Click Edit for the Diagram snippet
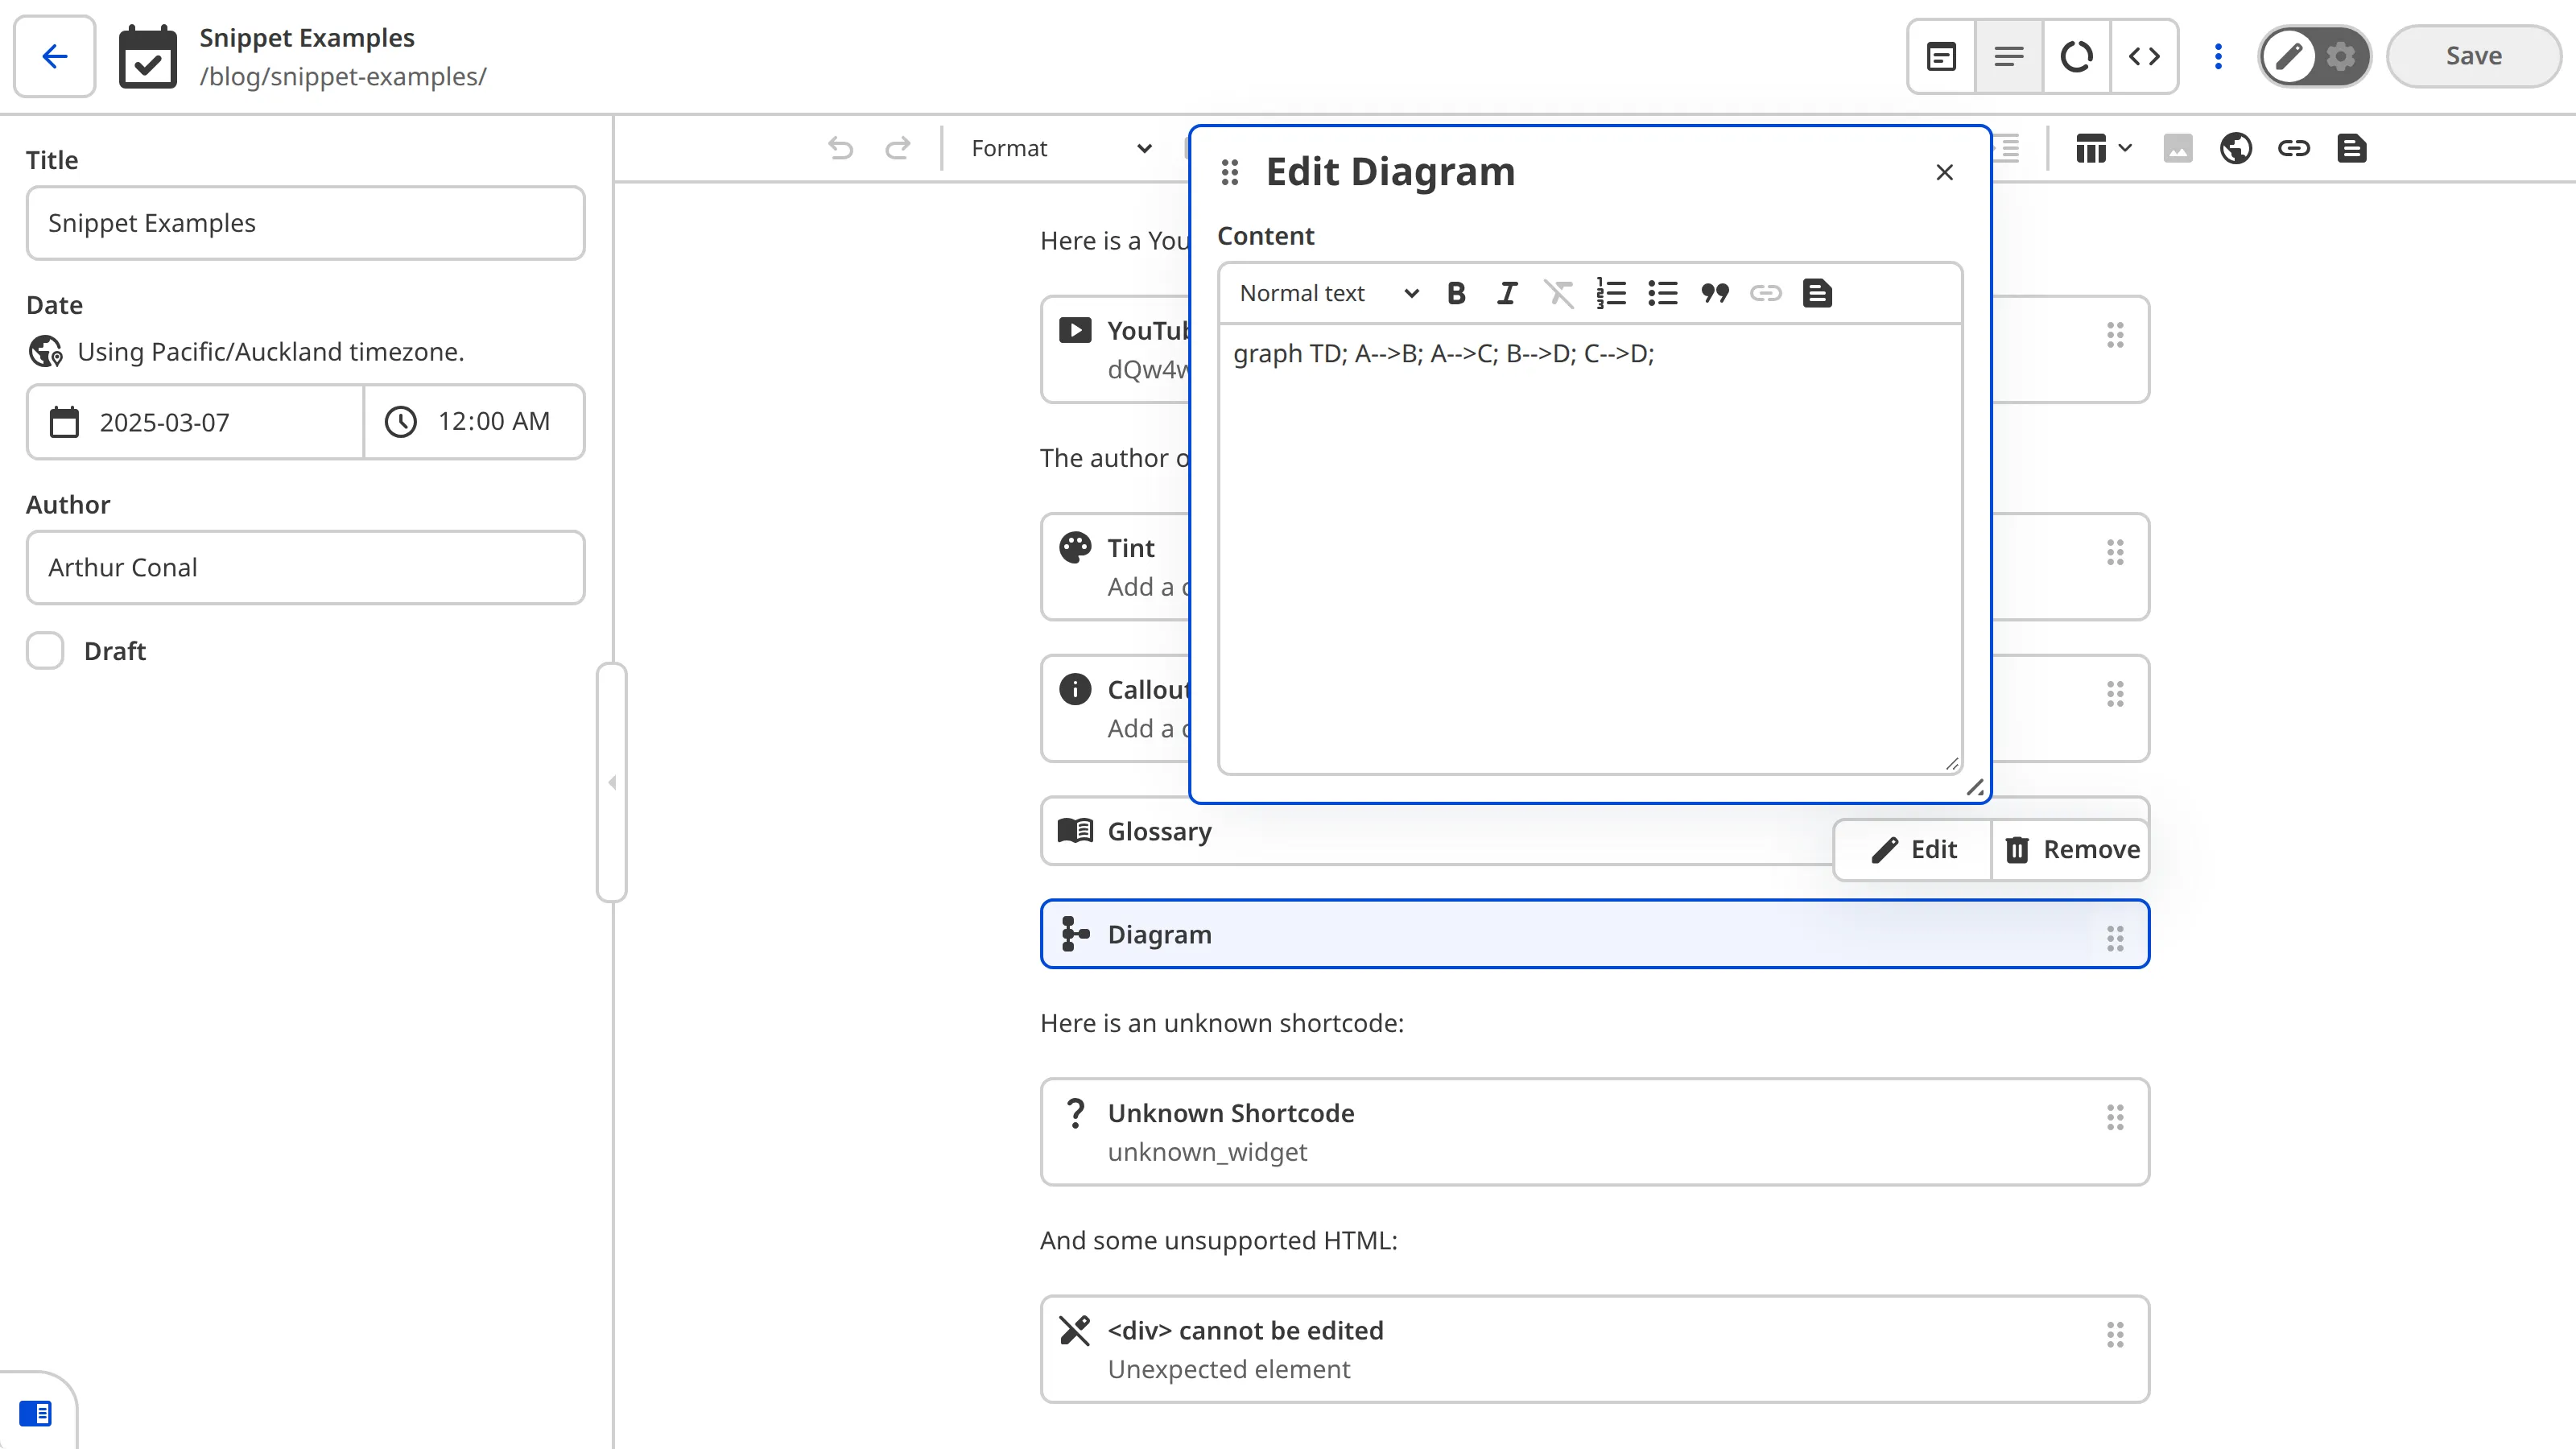This screenshot has height=1449, width=2576. [1913, 849]
